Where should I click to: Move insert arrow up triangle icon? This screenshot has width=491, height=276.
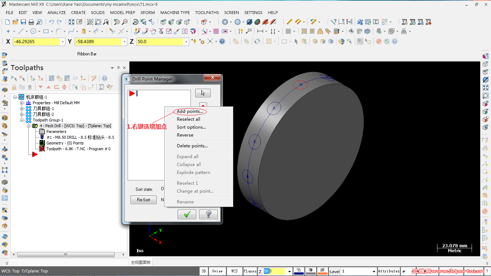[x=49, y=87]
